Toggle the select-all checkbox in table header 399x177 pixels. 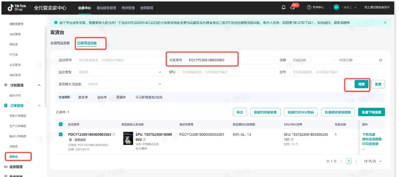[61, 125]
